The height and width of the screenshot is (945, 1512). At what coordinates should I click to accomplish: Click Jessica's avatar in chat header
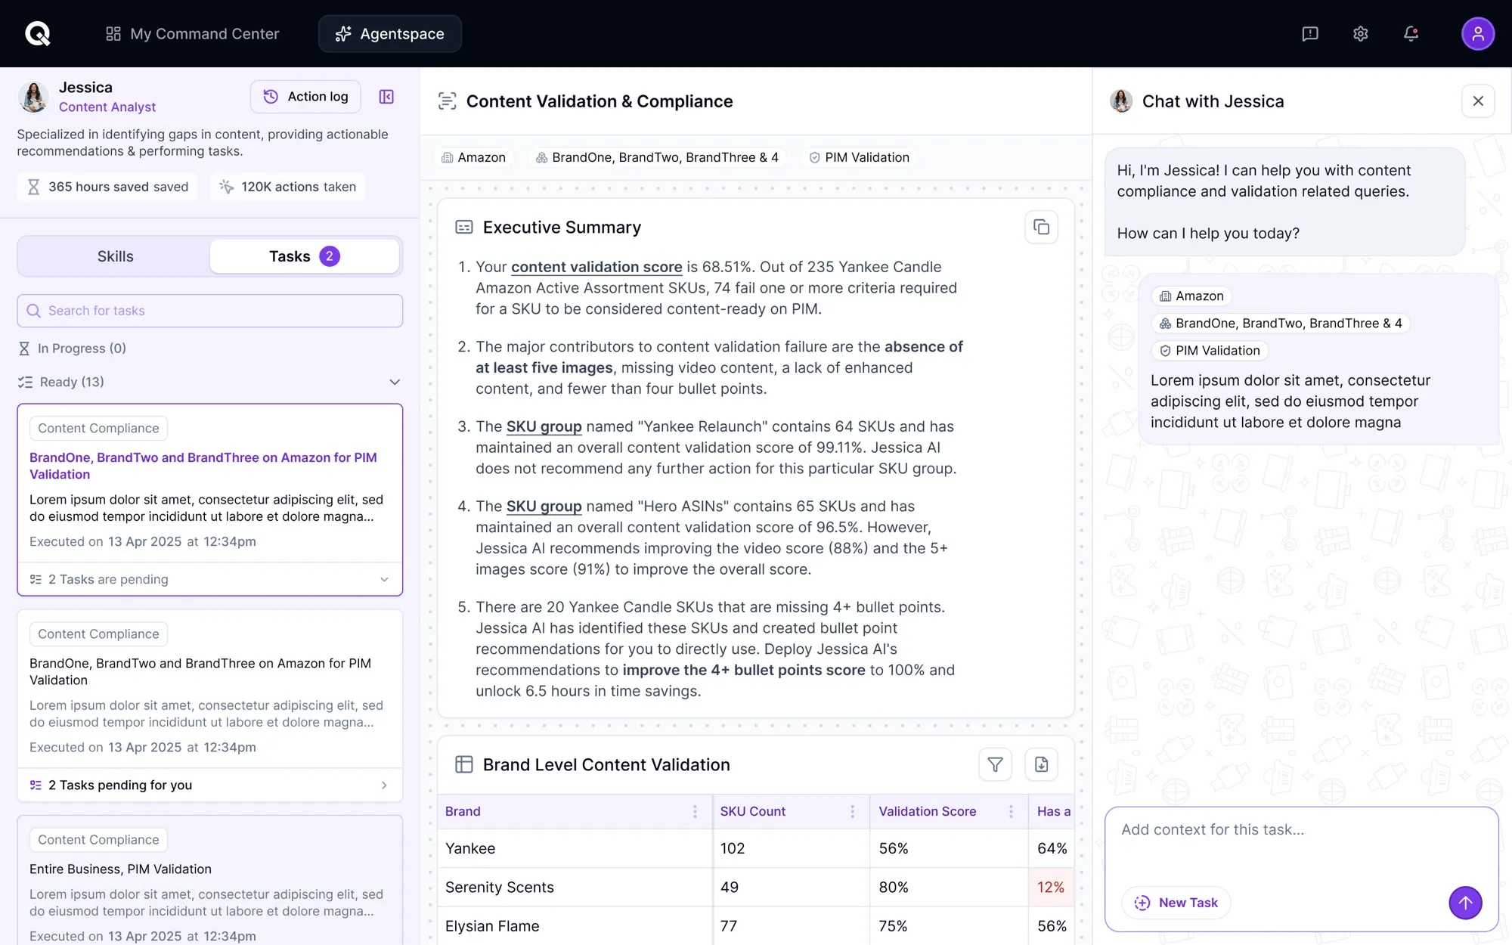[1121, 101]
